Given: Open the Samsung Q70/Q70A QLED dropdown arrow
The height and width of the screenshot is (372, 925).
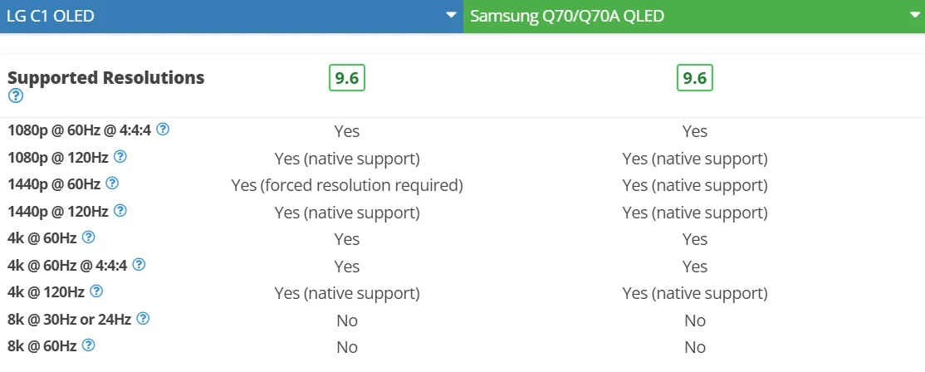Looking at the screenshot, I should 915,15.
